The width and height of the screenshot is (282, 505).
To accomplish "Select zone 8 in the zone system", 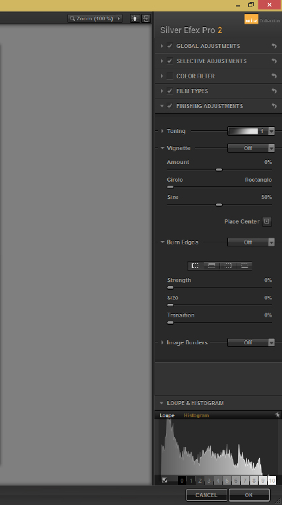I will coord(254,481).
